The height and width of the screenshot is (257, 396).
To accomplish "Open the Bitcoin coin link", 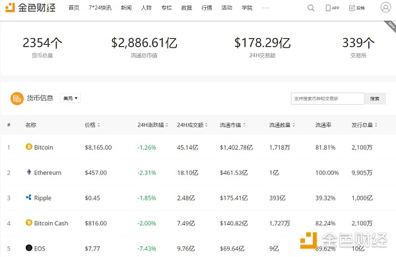I will (x=44, y=148).
